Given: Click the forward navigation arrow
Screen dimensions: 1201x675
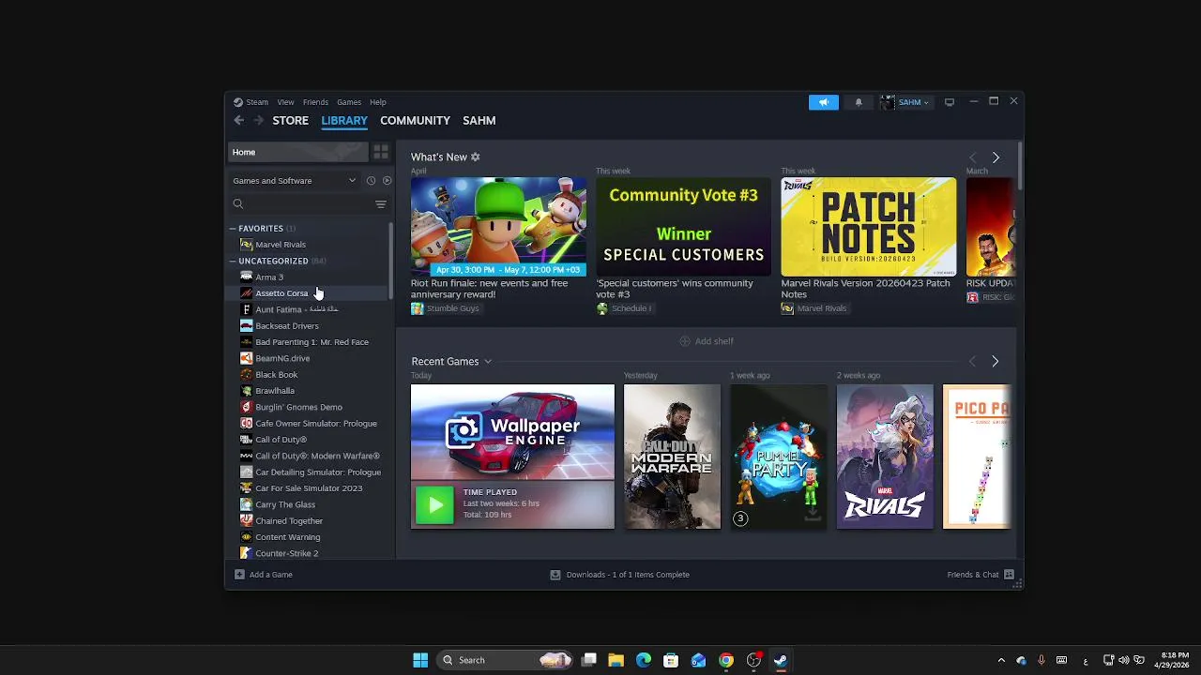Looking at the screenshot, I should (258, 120).
